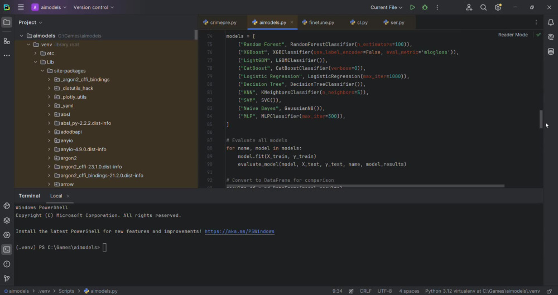Open Python Console tool window
Screen dimensions: 558x295
click(7, 206)
